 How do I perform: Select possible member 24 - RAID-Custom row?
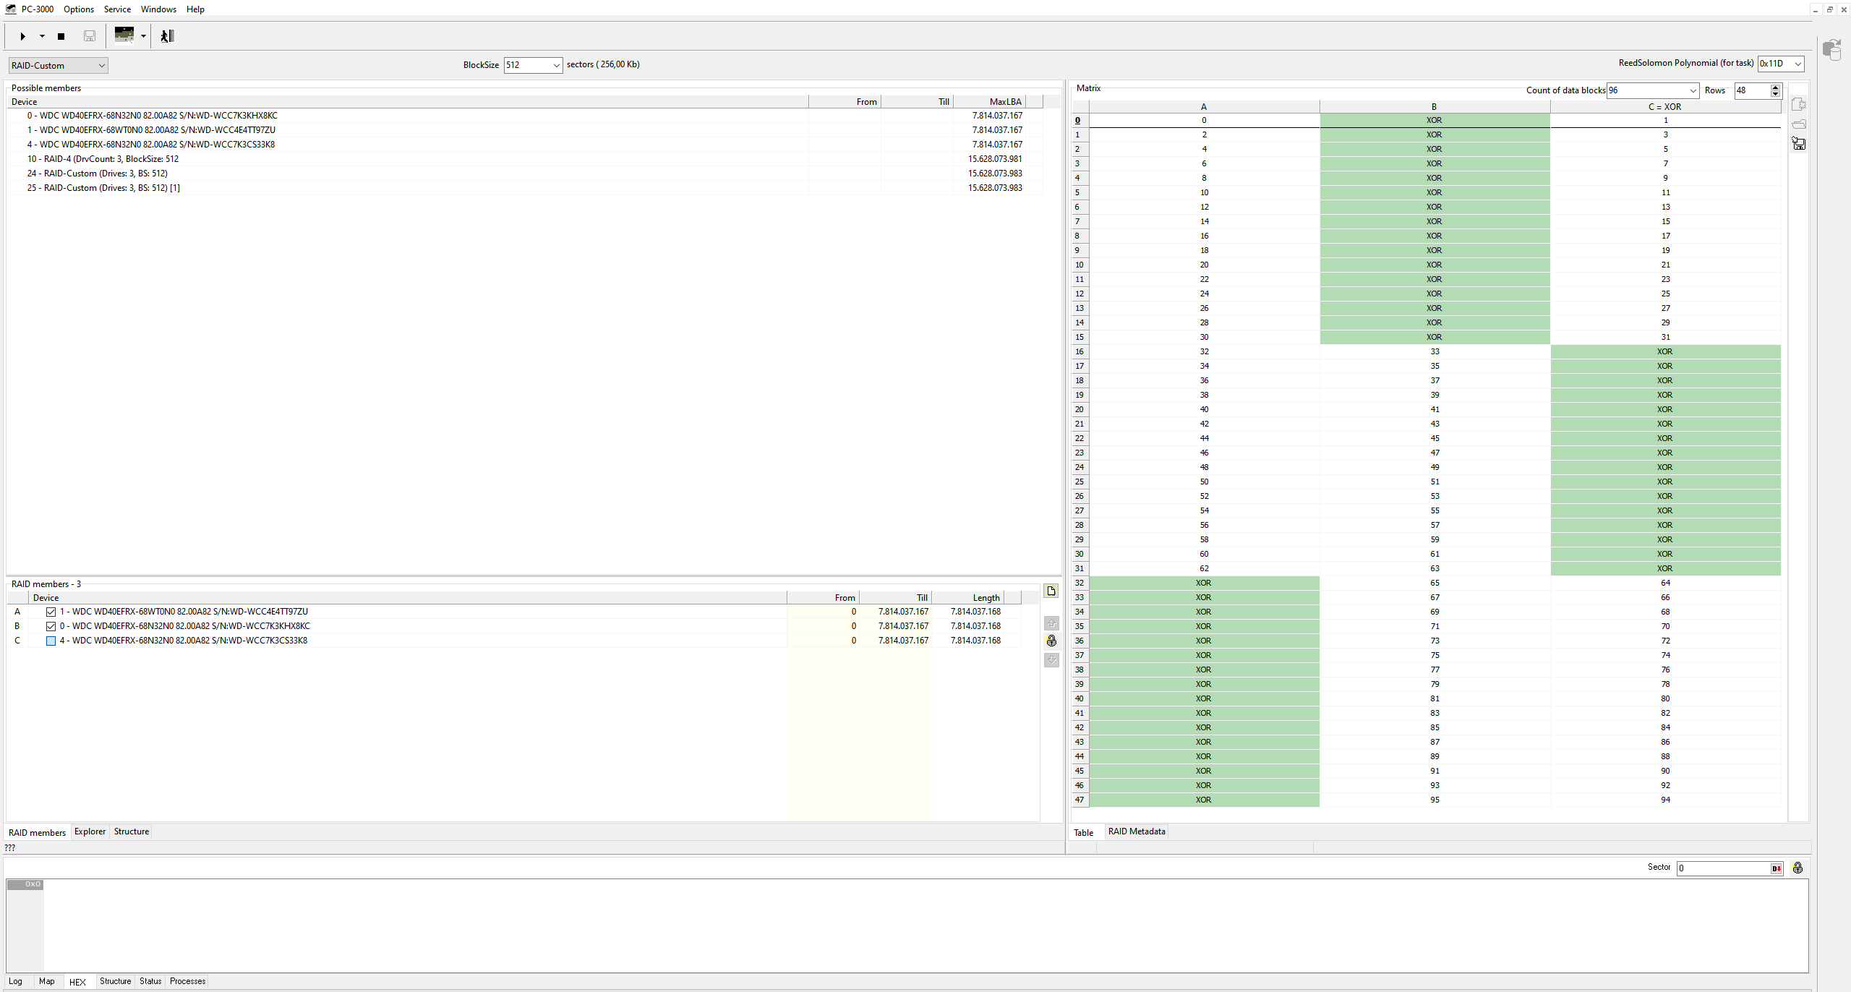(525, 174)
